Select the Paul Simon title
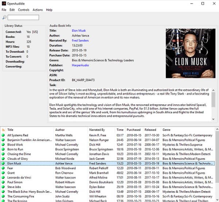Viewport: 219px width, 202px height. tap(15, 182)
